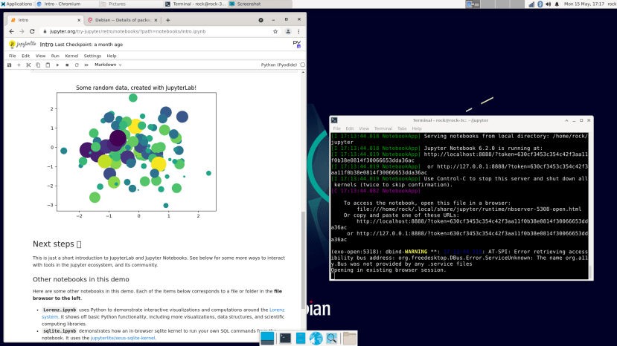Click the PY kernel logo icon
The height and width of the screenshot is (346, 617).
[x=297, y=44]
